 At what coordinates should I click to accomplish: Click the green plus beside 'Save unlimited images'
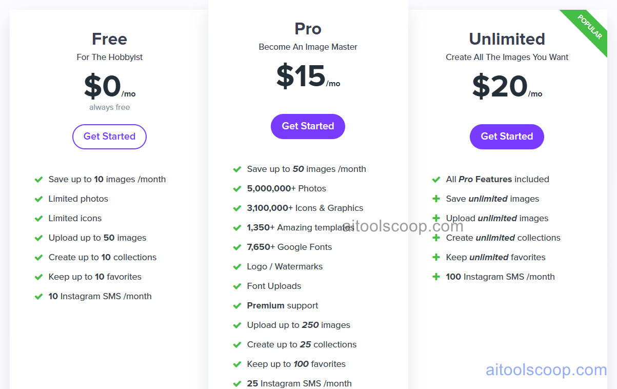point(436,199)
